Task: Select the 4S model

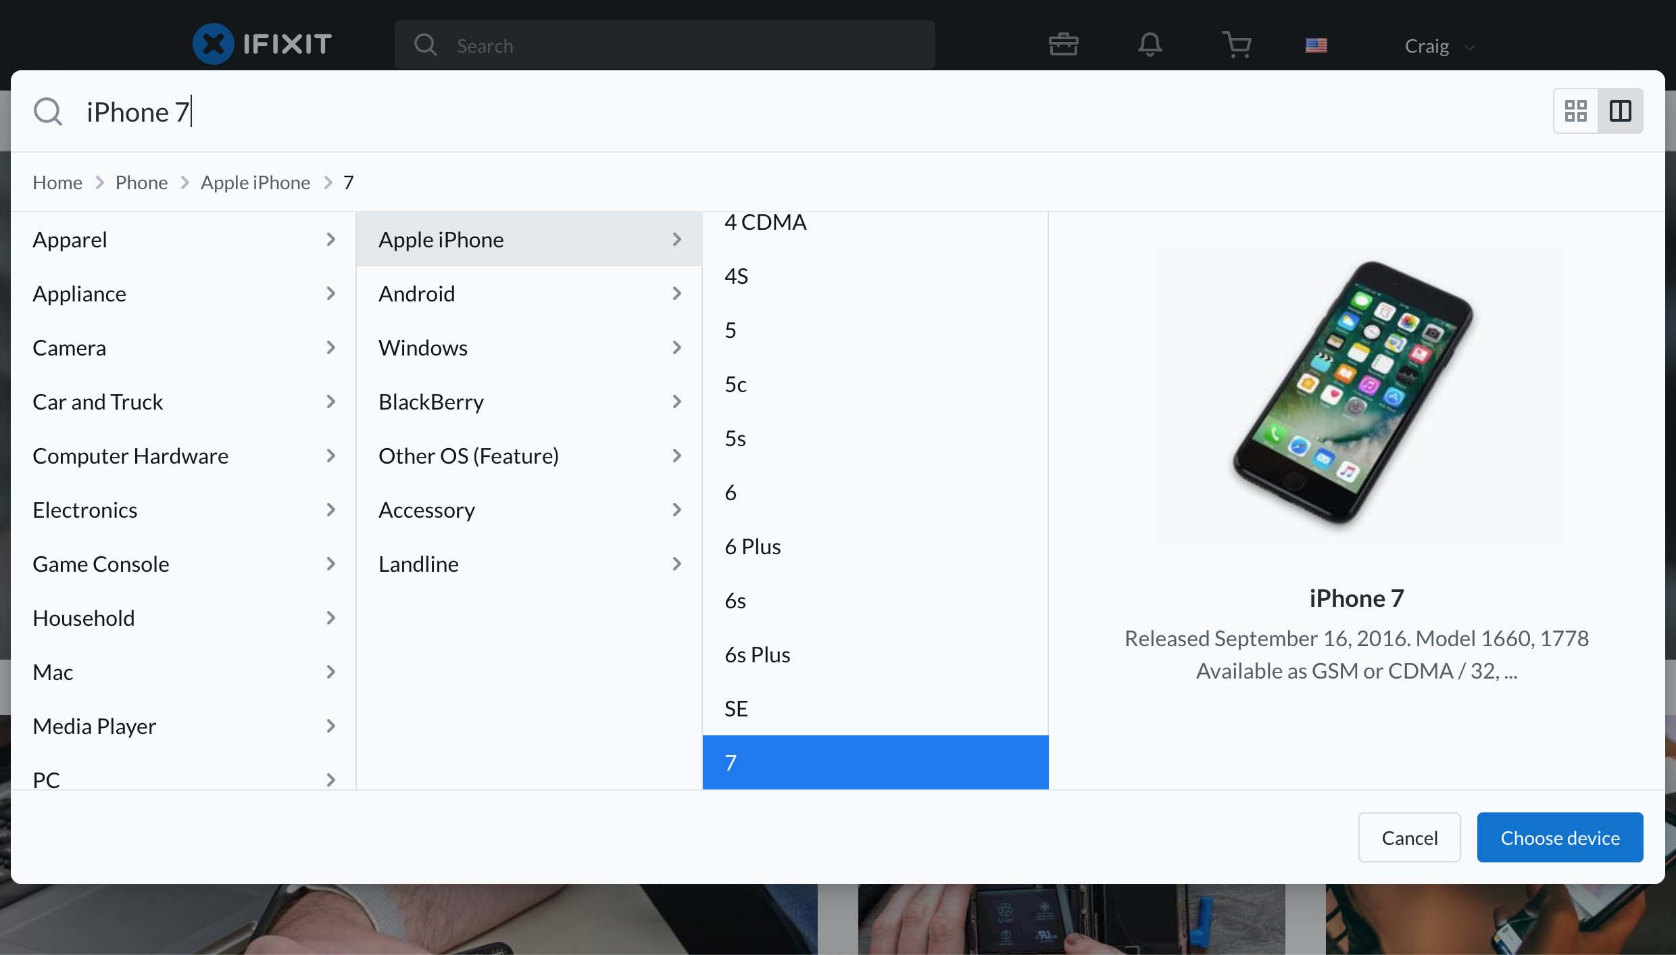Action: (875, 276)
